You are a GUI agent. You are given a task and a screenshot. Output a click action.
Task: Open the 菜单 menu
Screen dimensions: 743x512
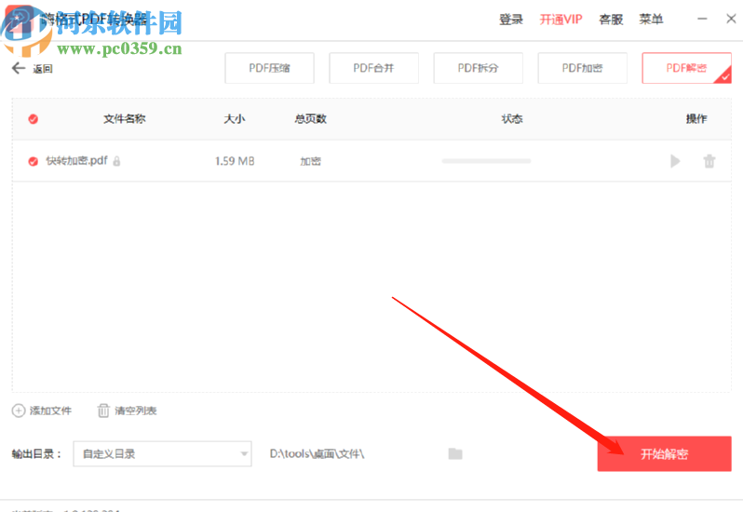coord(651,20)
